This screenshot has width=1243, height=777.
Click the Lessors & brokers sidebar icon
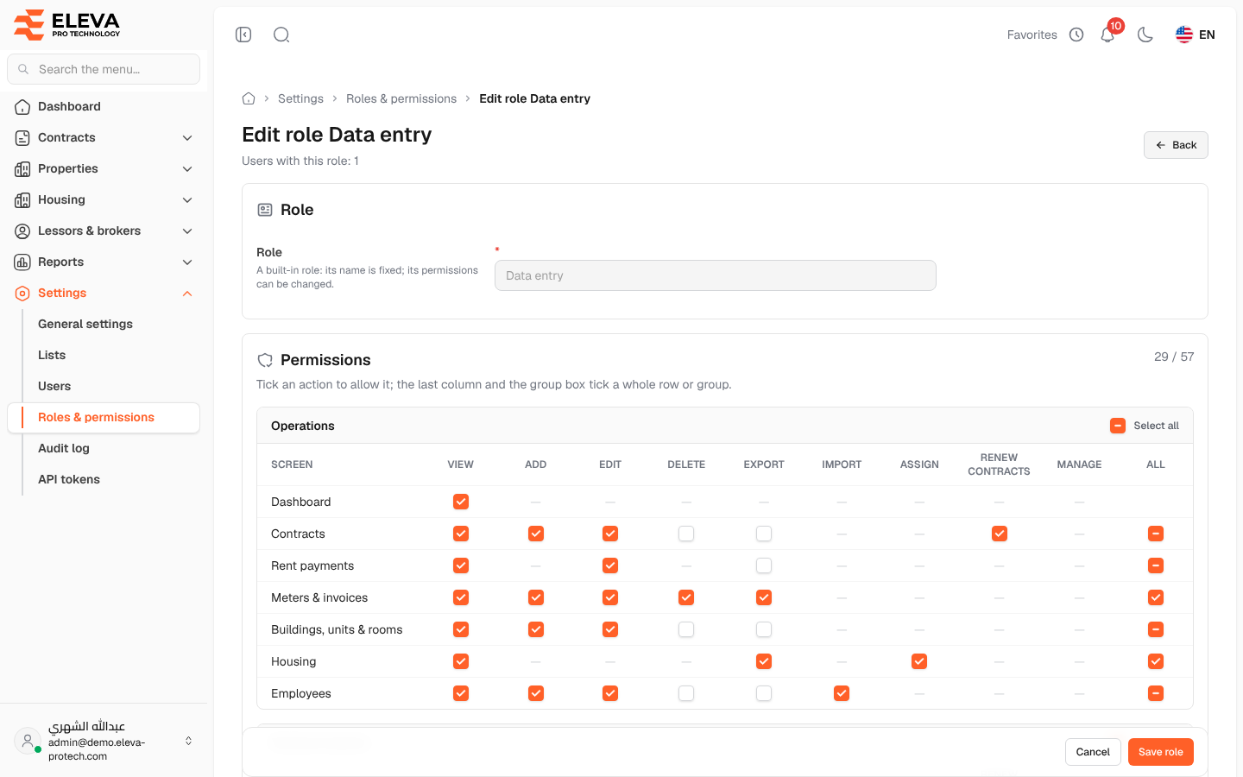pos(22,231)
